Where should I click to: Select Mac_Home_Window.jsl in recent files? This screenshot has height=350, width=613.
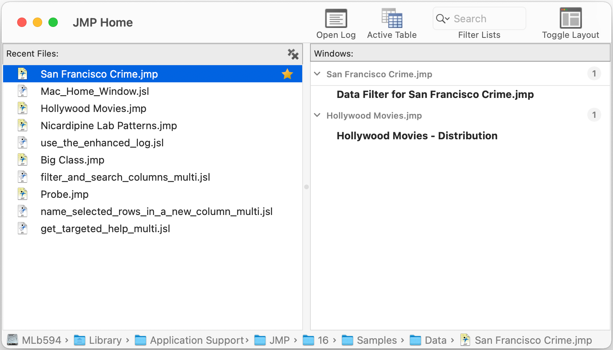(95, 91)
